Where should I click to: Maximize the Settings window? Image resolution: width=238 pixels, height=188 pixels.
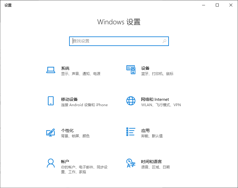[x=217, y=5]
